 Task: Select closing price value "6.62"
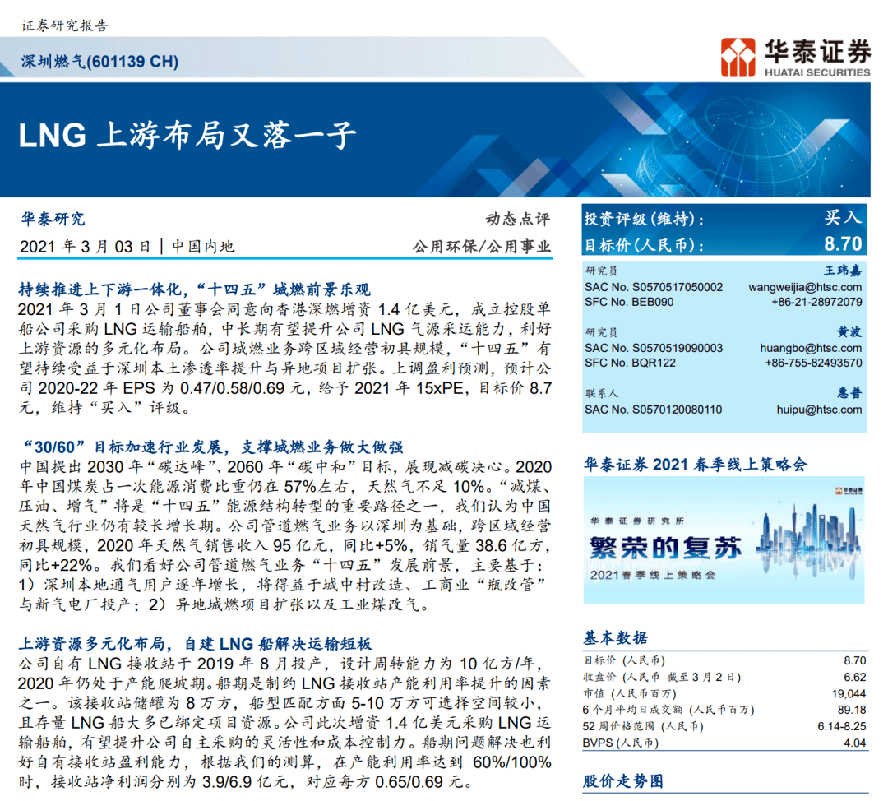tap(854, 677)
